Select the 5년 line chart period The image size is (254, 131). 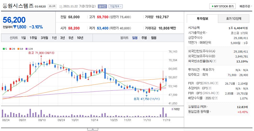tap(71, 38)
